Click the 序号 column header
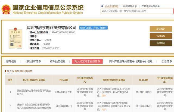Screen dimensions: 174x112 10,80
